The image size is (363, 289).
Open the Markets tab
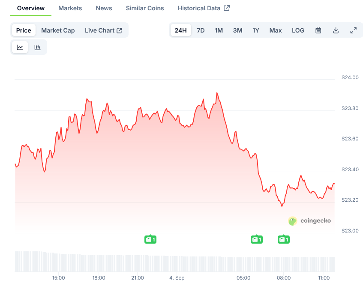(70, 8)
